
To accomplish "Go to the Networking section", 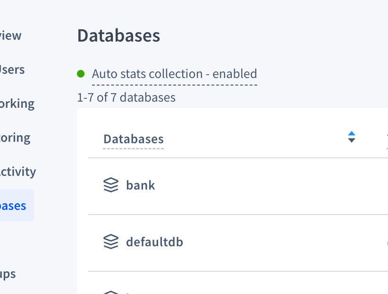I will click(x=17, y=103).
